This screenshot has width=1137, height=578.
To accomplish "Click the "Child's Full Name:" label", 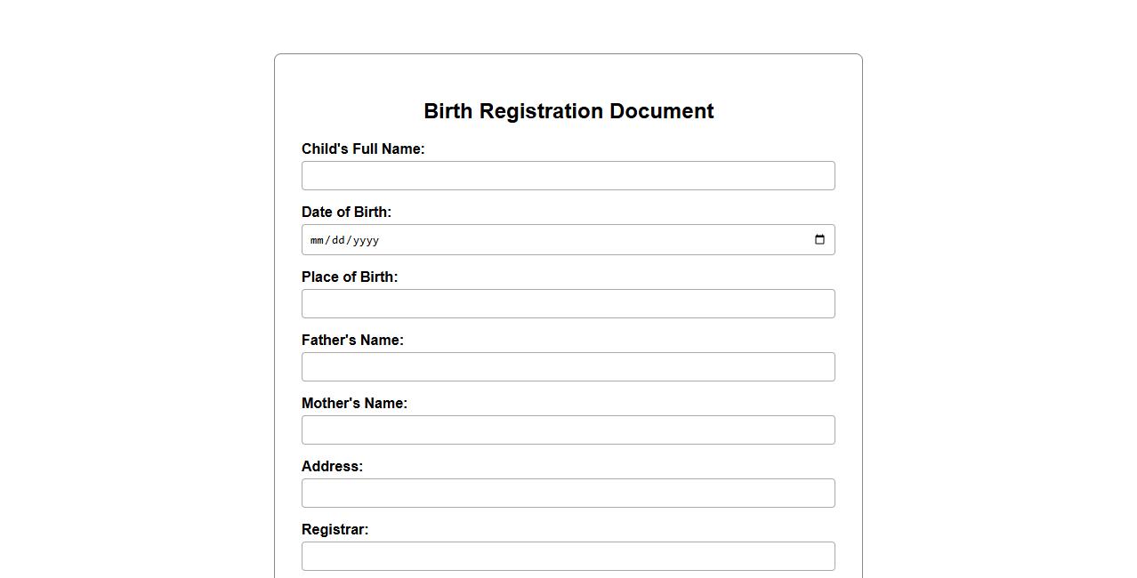I will point(363,149).
